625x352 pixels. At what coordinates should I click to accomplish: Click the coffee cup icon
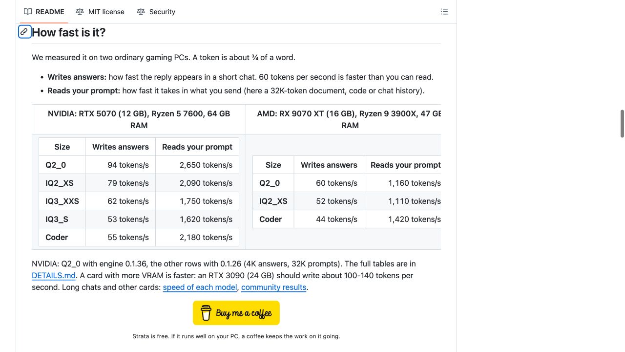206,313
